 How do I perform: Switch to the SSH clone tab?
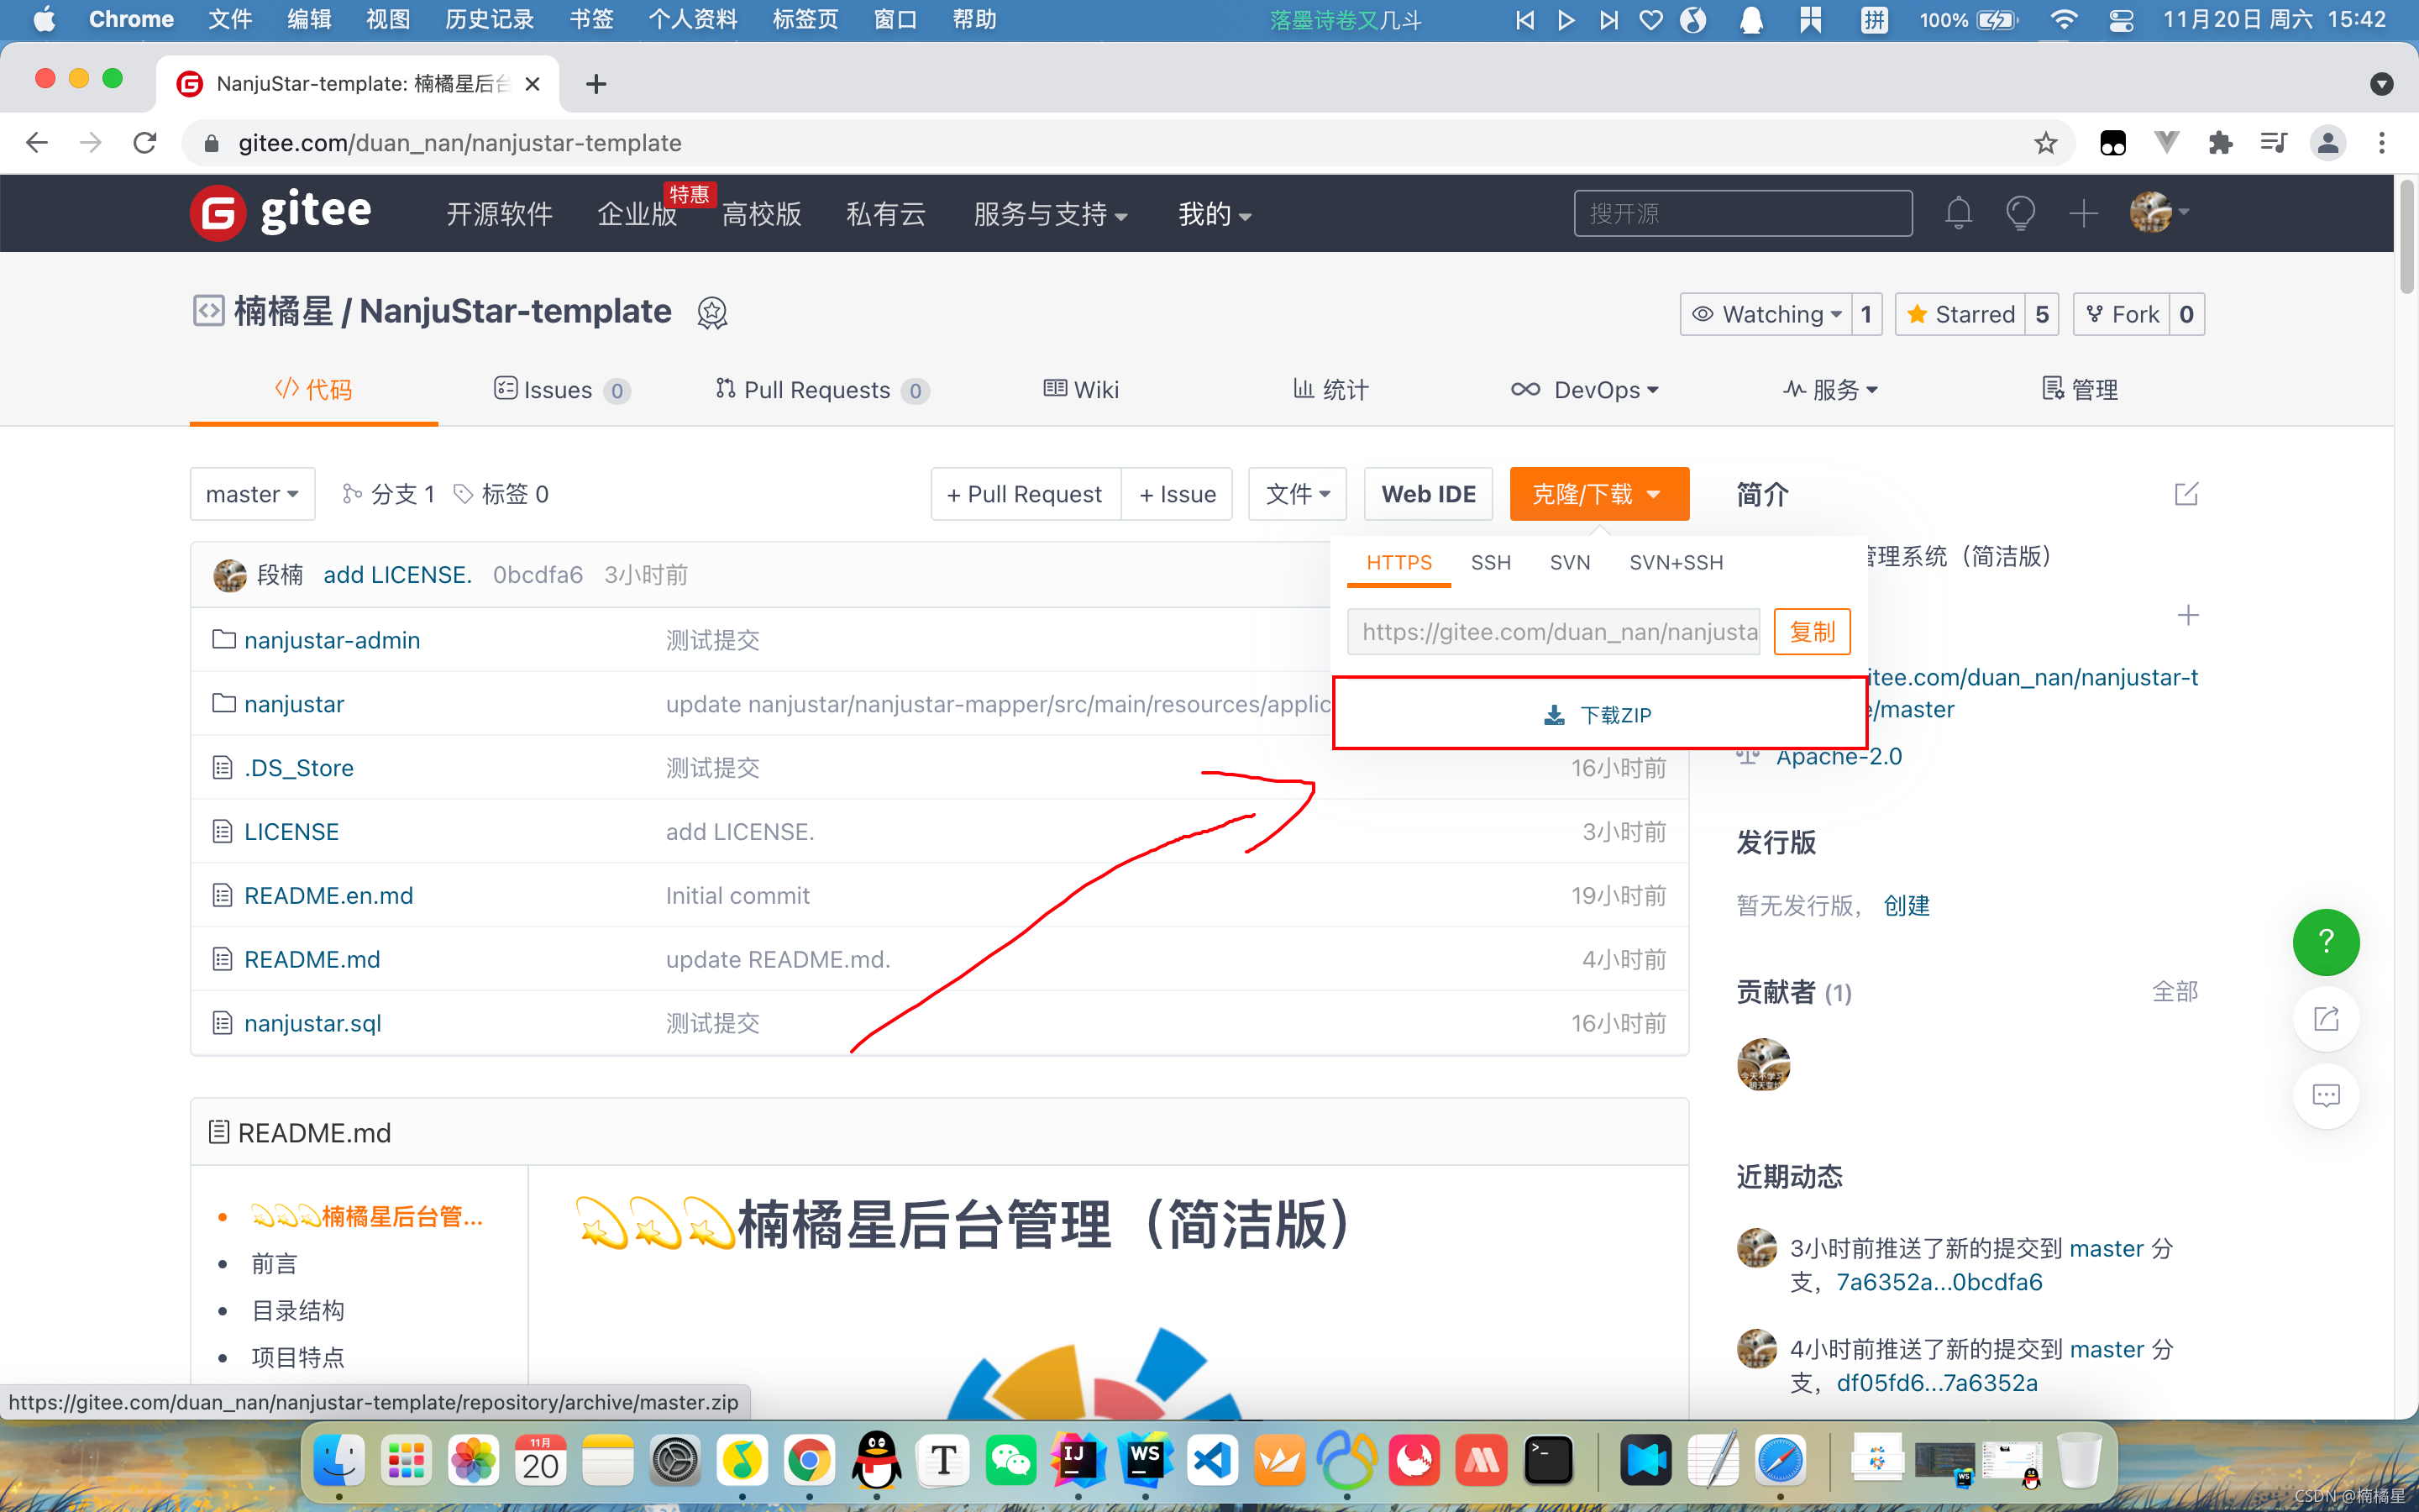1489,563
